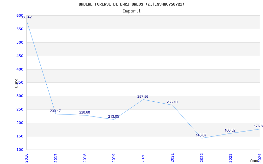Select the 2018 x-axis year label
This screenshot has height=164, width=263.
(x=85, y=158)
